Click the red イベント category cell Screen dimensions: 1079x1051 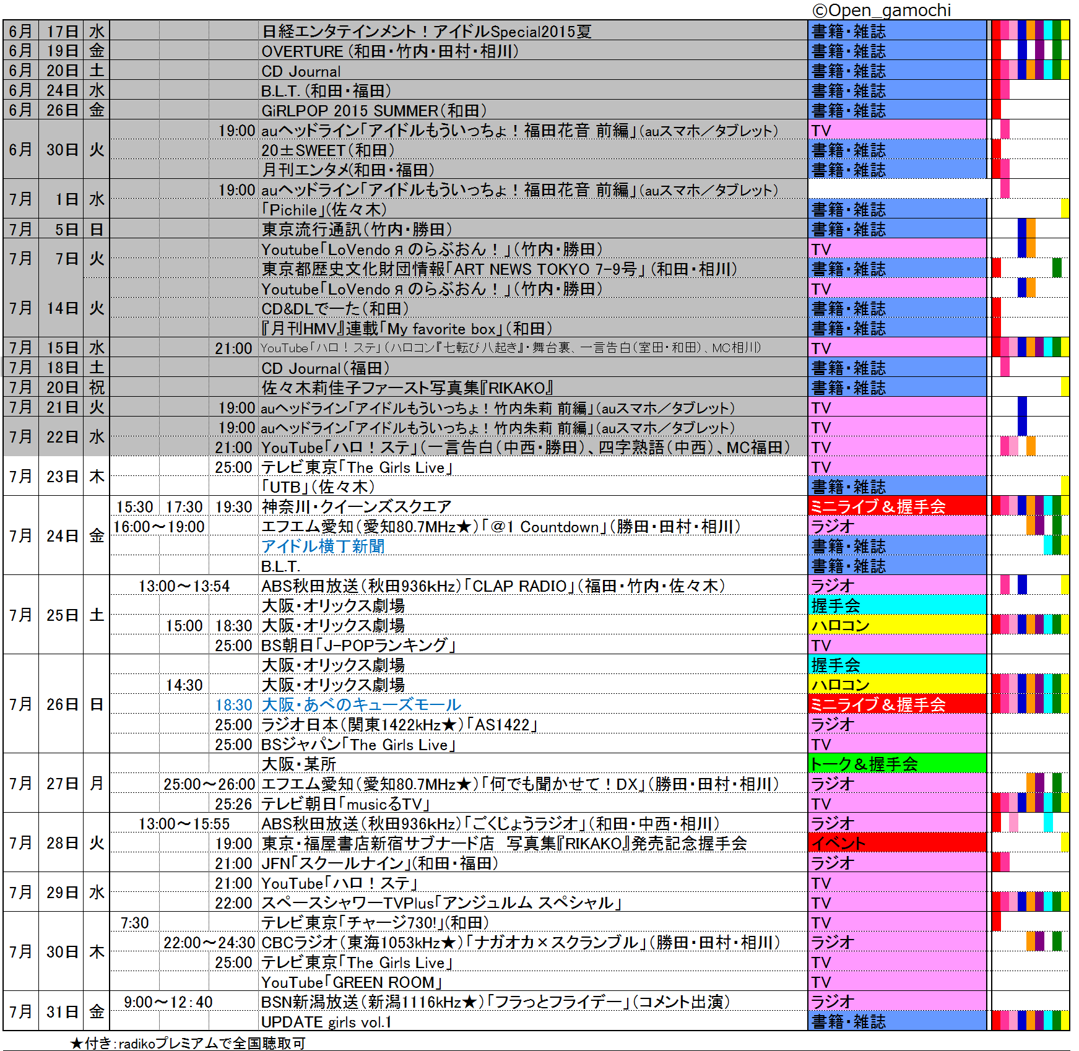898,843
